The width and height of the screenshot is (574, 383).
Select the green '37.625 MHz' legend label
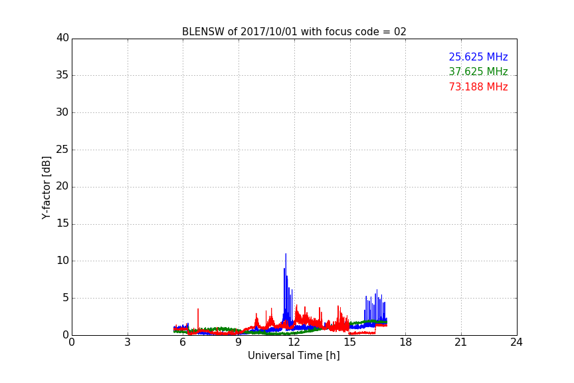478,71
